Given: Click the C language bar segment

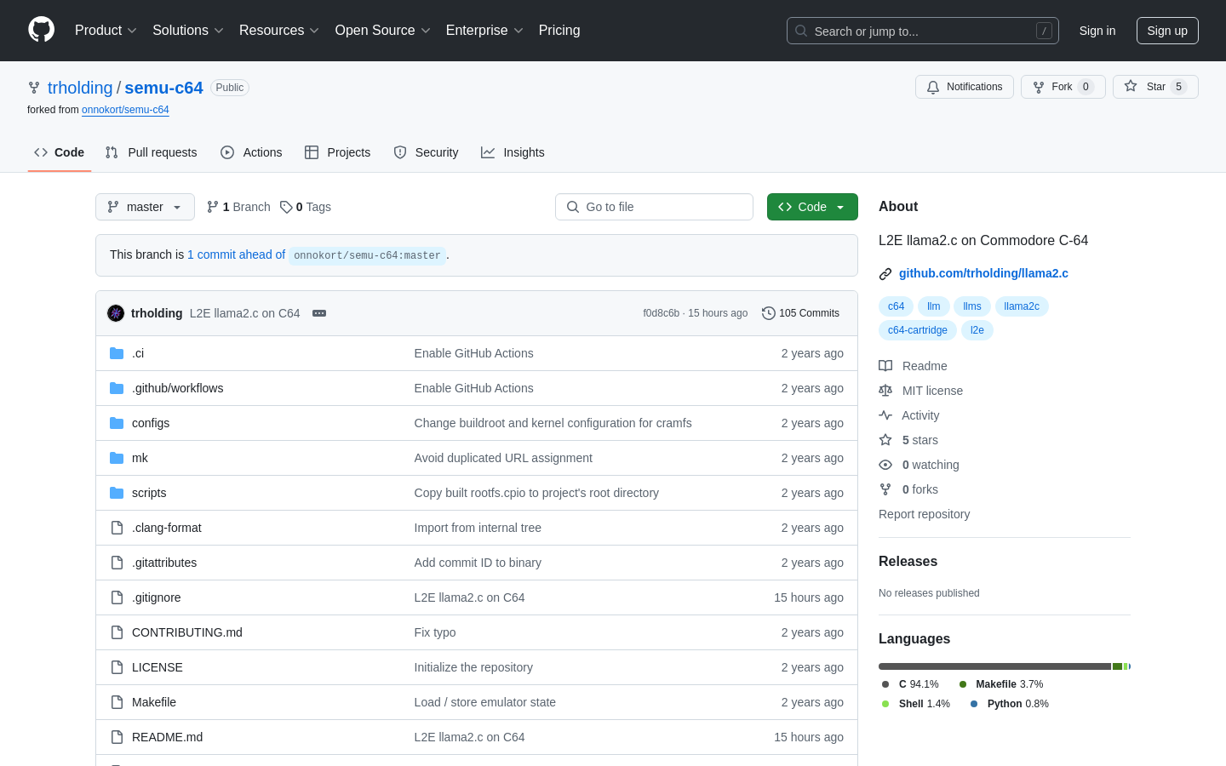Looking at the screenshot, I should coord(994,666).
